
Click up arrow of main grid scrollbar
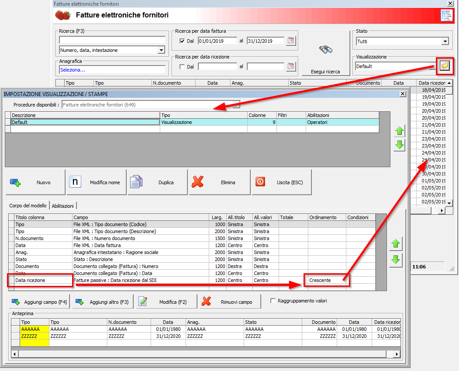coord(449,83)
